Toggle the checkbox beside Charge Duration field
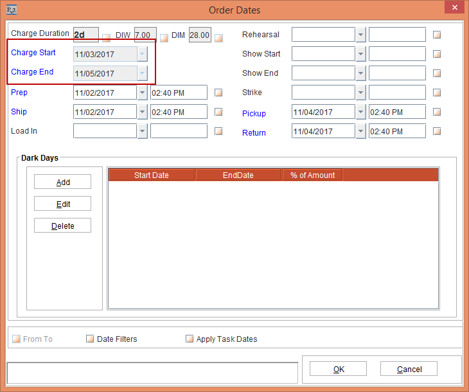469x392 pixels. point(107,37)
